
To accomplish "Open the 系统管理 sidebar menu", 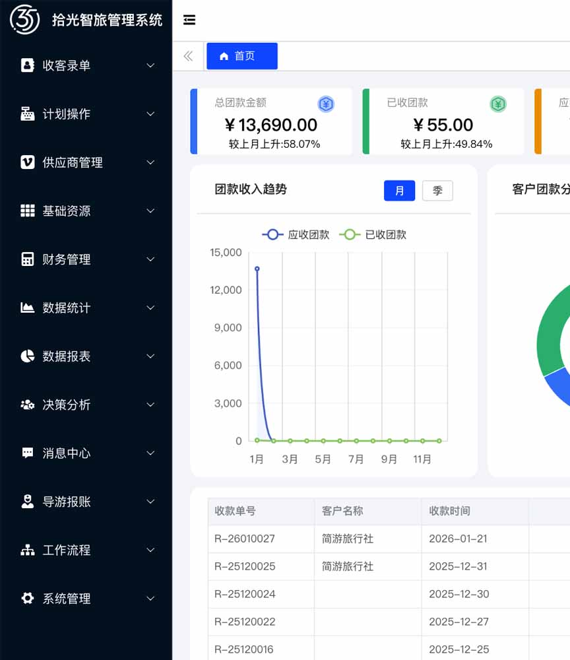I will [86, 598].
